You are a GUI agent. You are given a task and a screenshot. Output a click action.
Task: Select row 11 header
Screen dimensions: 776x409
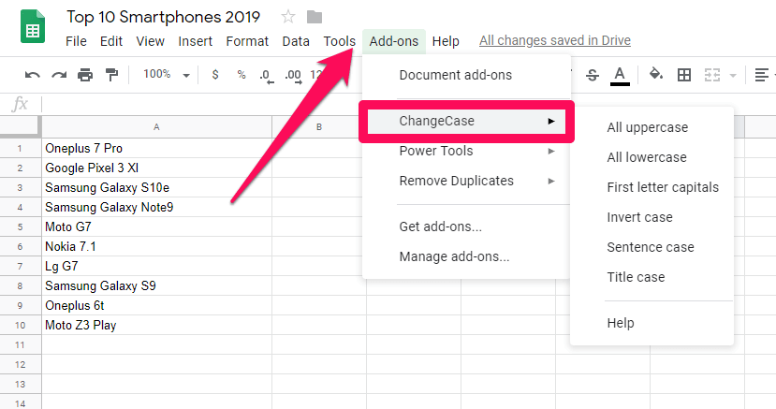[21, 344]
